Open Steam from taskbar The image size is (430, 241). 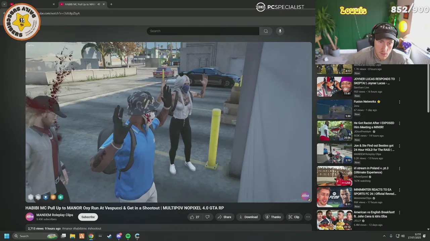[109, 236]
